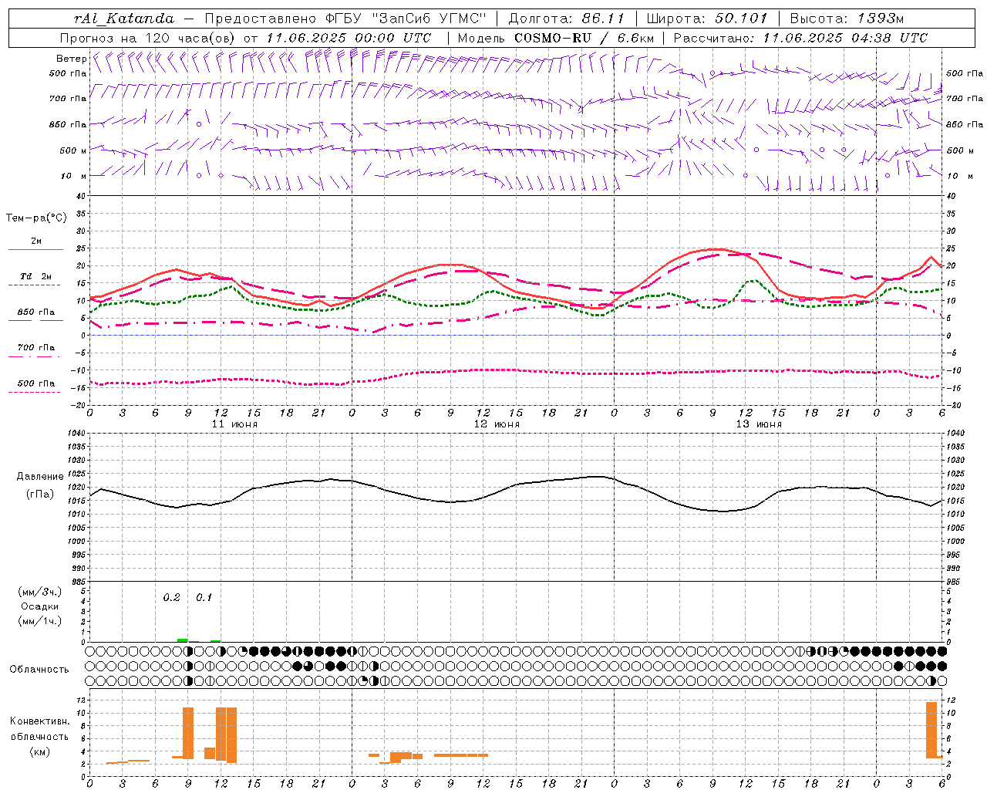Click the orange convective bar at the far right end
987x790 pixels.
tap(931, 730)
